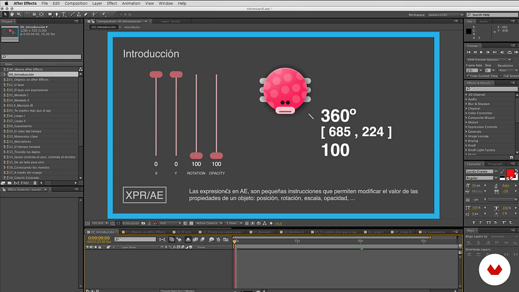519x292 pixels.
Task: Mute audio in the Preview panel
Action: tap(502, 53)
